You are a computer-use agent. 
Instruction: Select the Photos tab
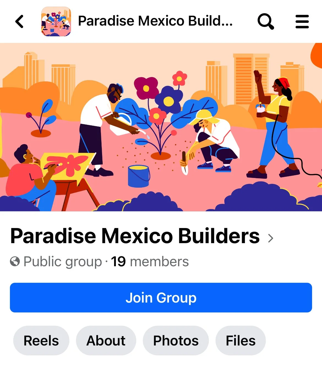click(176, 341)
